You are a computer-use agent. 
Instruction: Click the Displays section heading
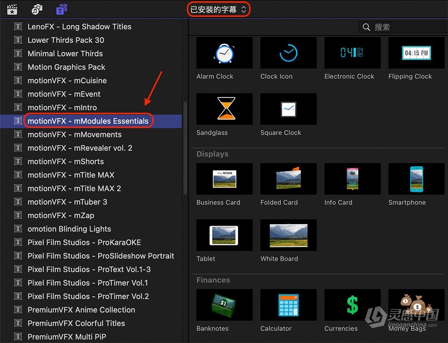pos(212,154)
